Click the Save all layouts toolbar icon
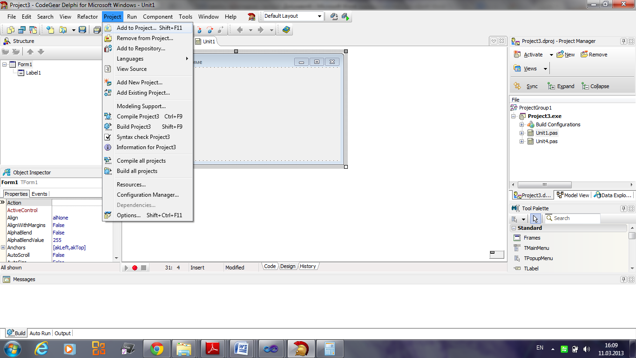 (334, 16)
